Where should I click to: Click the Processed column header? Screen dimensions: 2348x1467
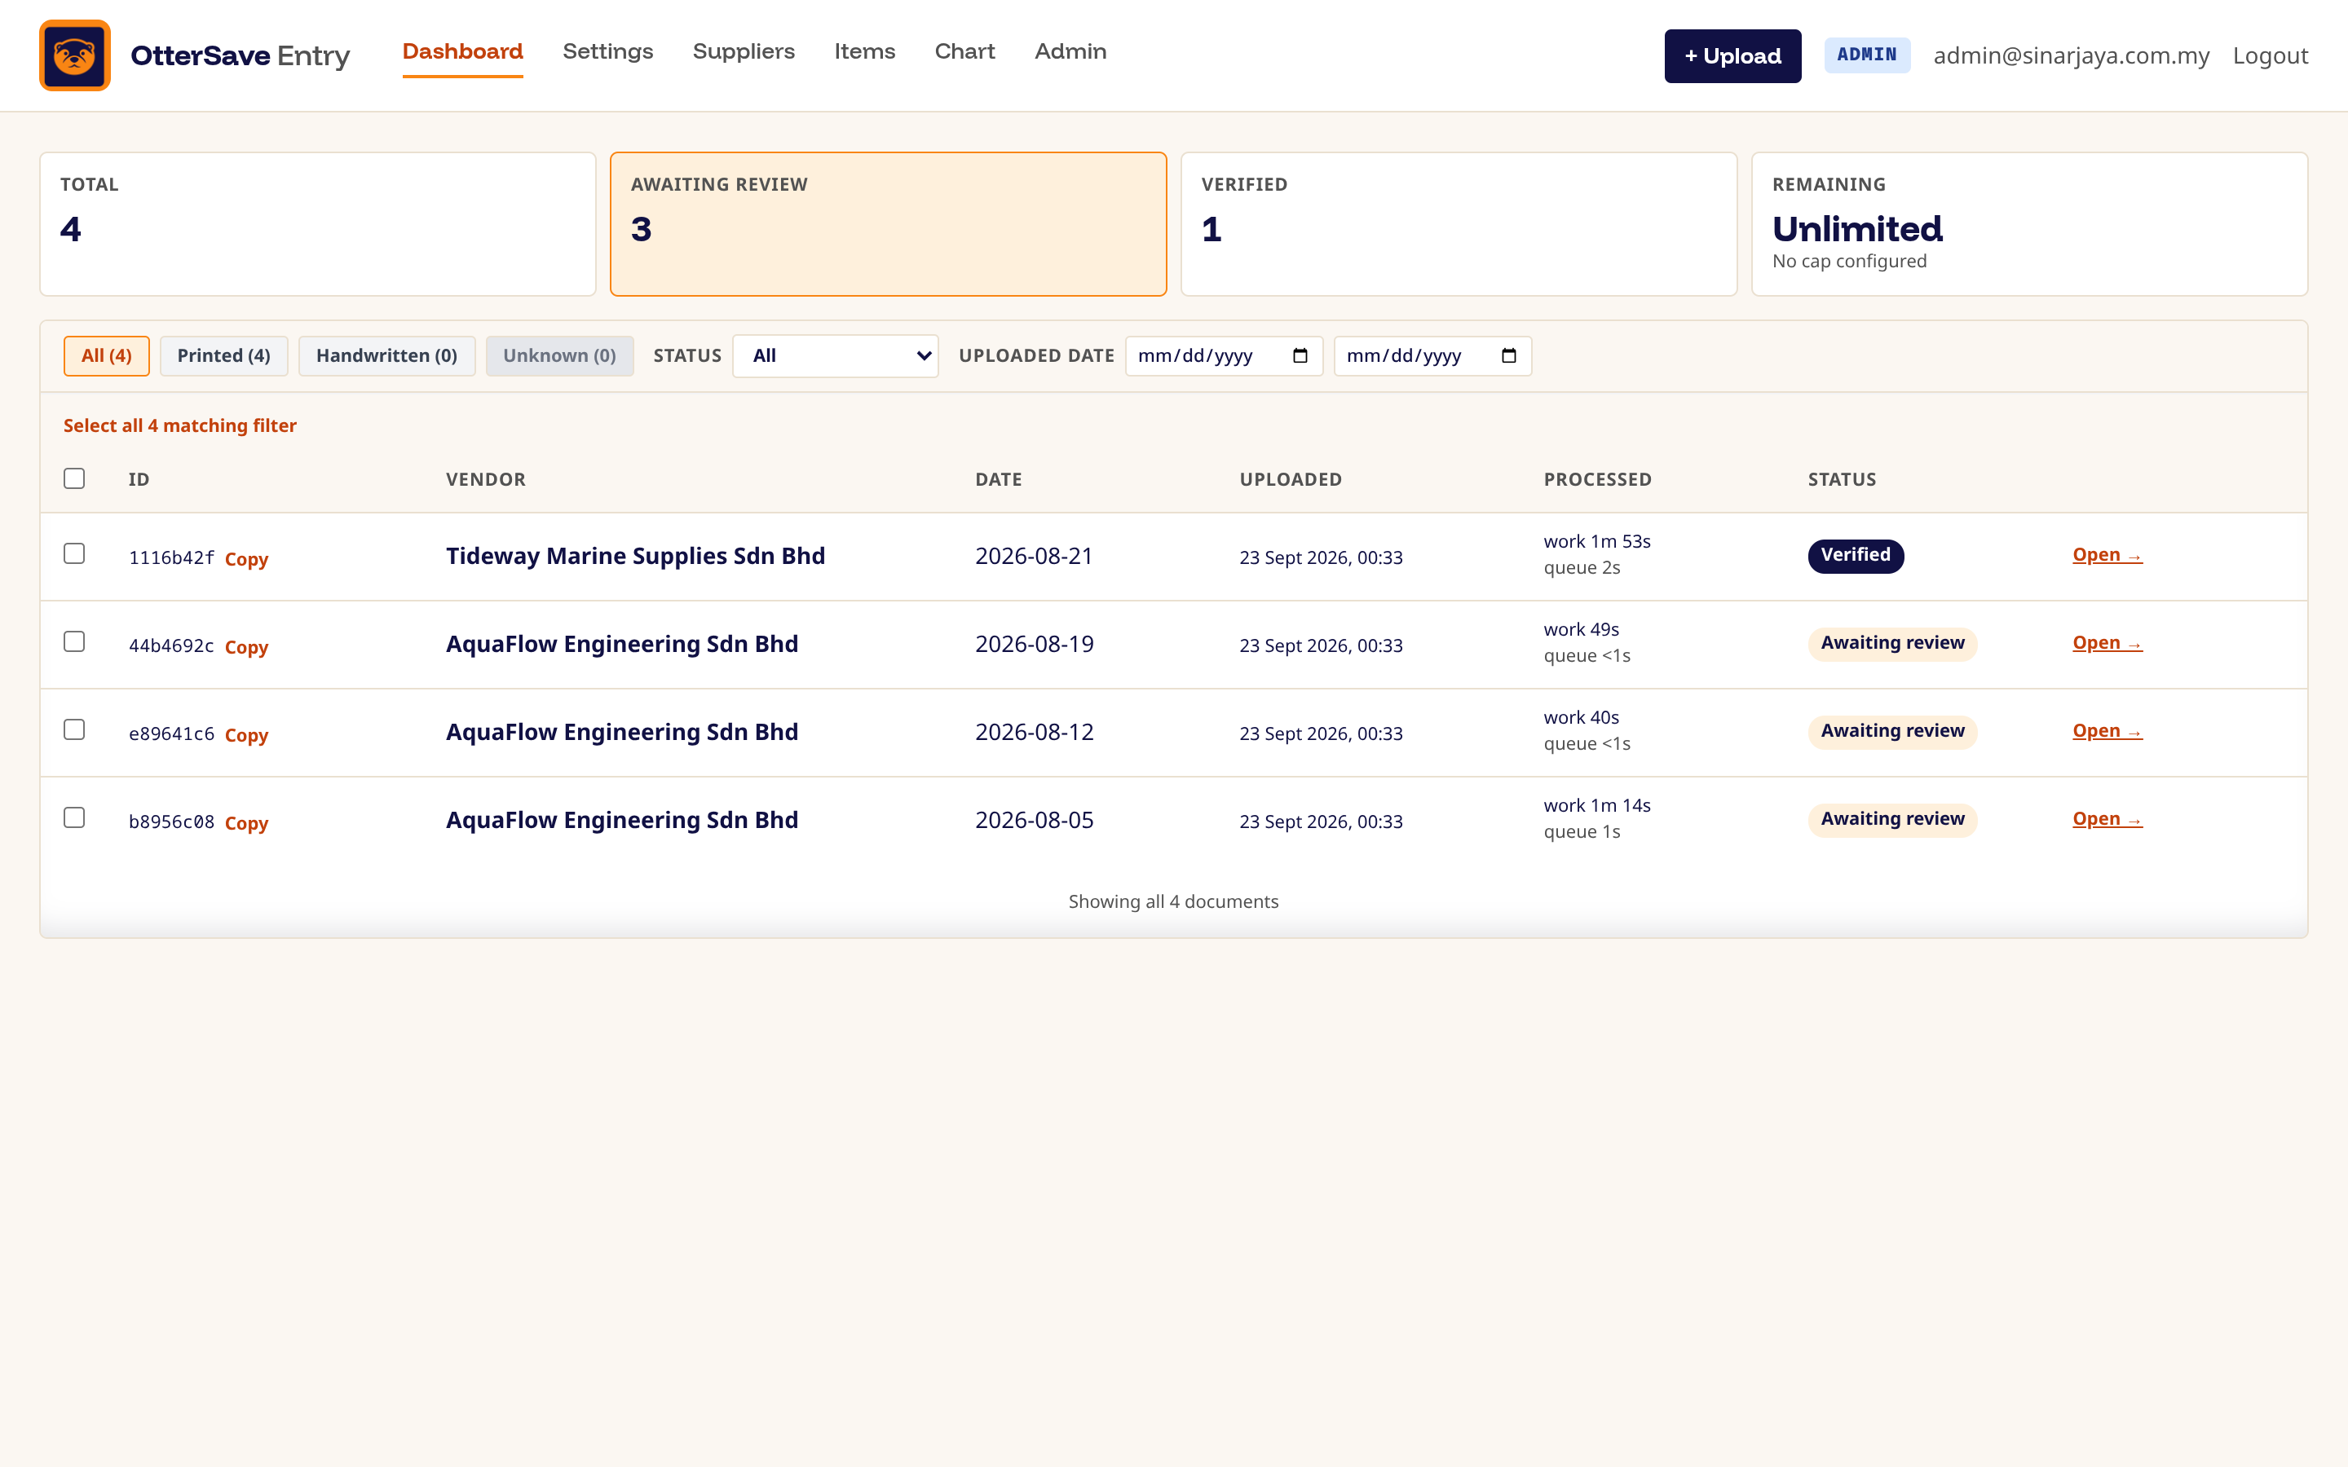coord(1597,479)
